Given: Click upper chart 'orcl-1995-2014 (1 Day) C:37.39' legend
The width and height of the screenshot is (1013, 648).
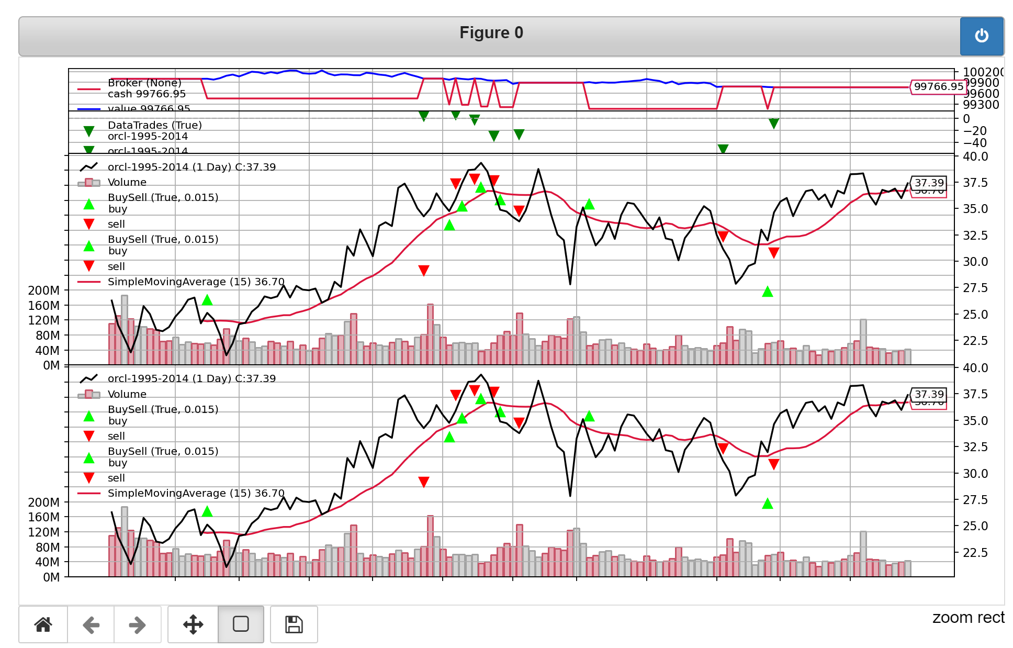Looking at the screenshot, I should 192,167.
